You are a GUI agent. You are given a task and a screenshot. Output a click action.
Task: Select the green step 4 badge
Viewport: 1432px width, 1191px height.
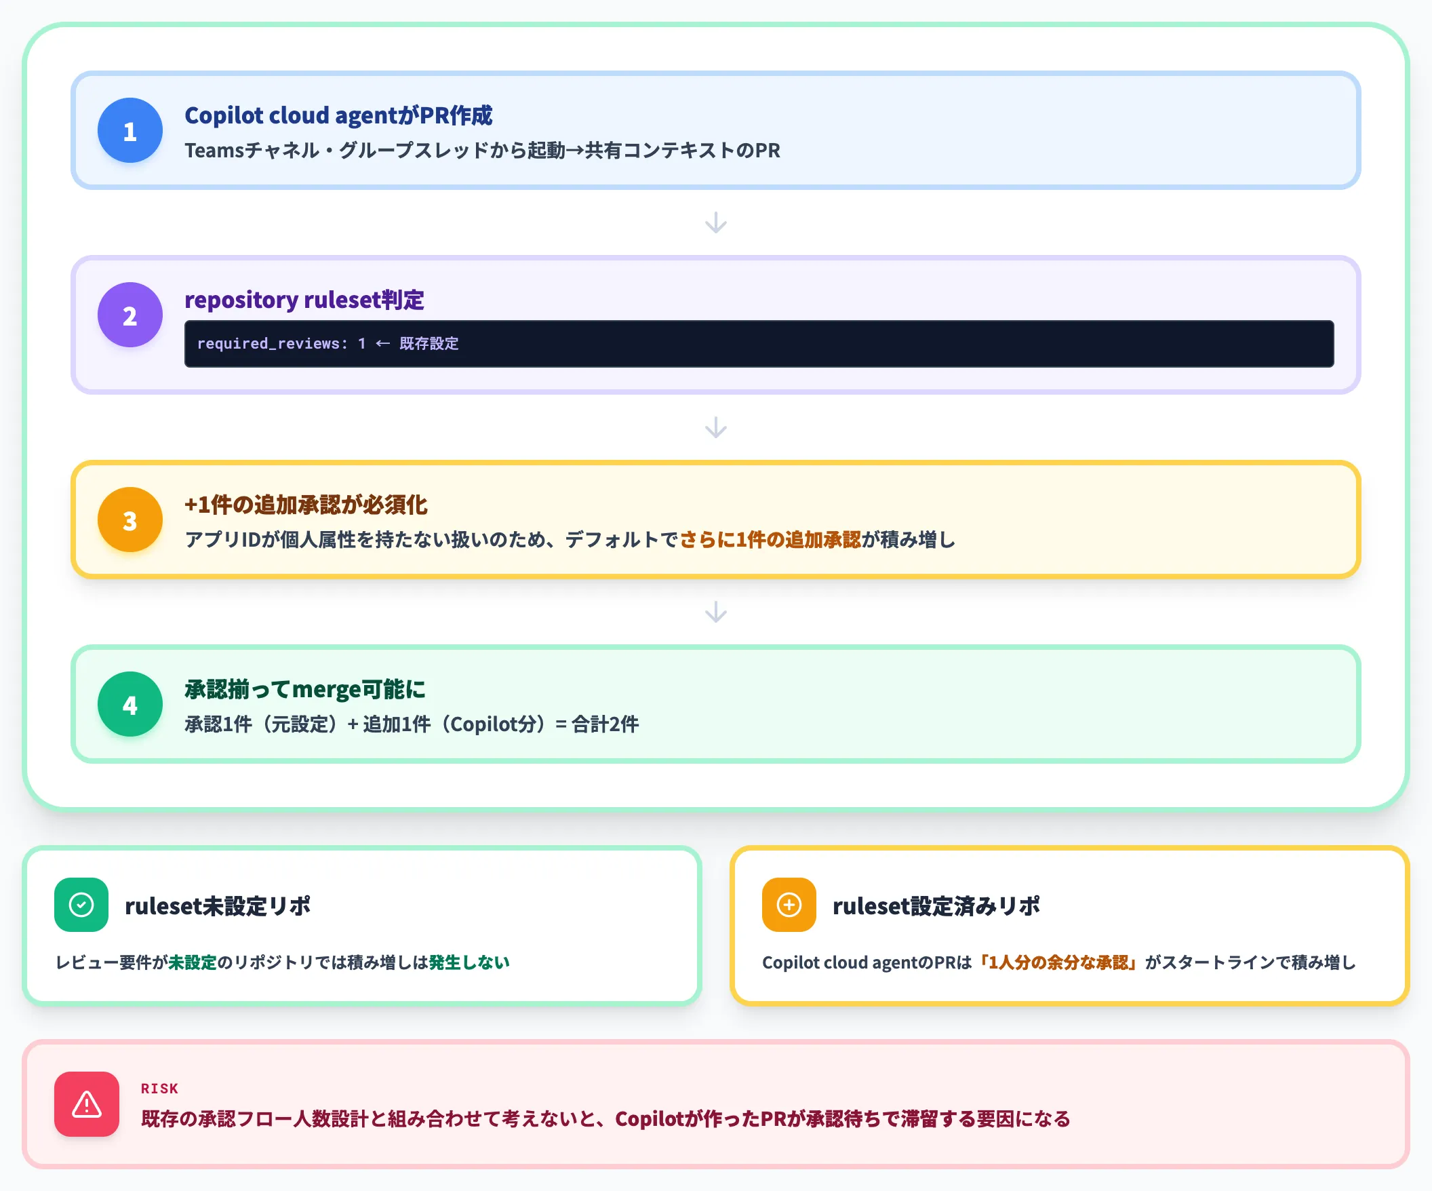(x=130, y=704)
